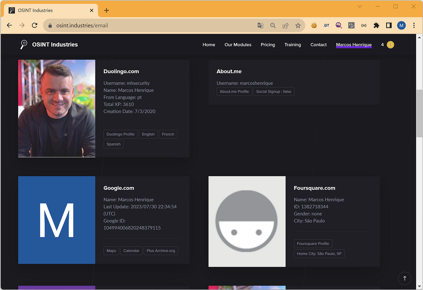423x290 pixels.
Task: Click the lock icon in address bar
Action: pyautogui.click(x=50, y=26)
